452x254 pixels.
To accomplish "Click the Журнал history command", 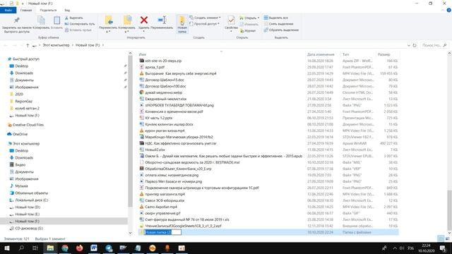I will pos(248,30).
